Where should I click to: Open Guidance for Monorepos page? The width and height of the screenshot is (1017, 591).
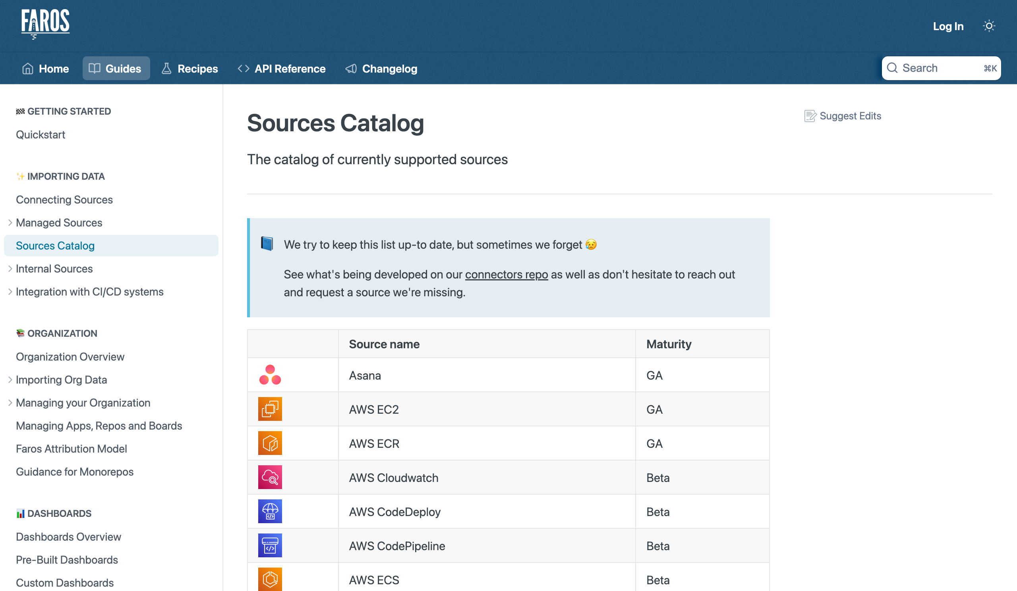[75, 472]
